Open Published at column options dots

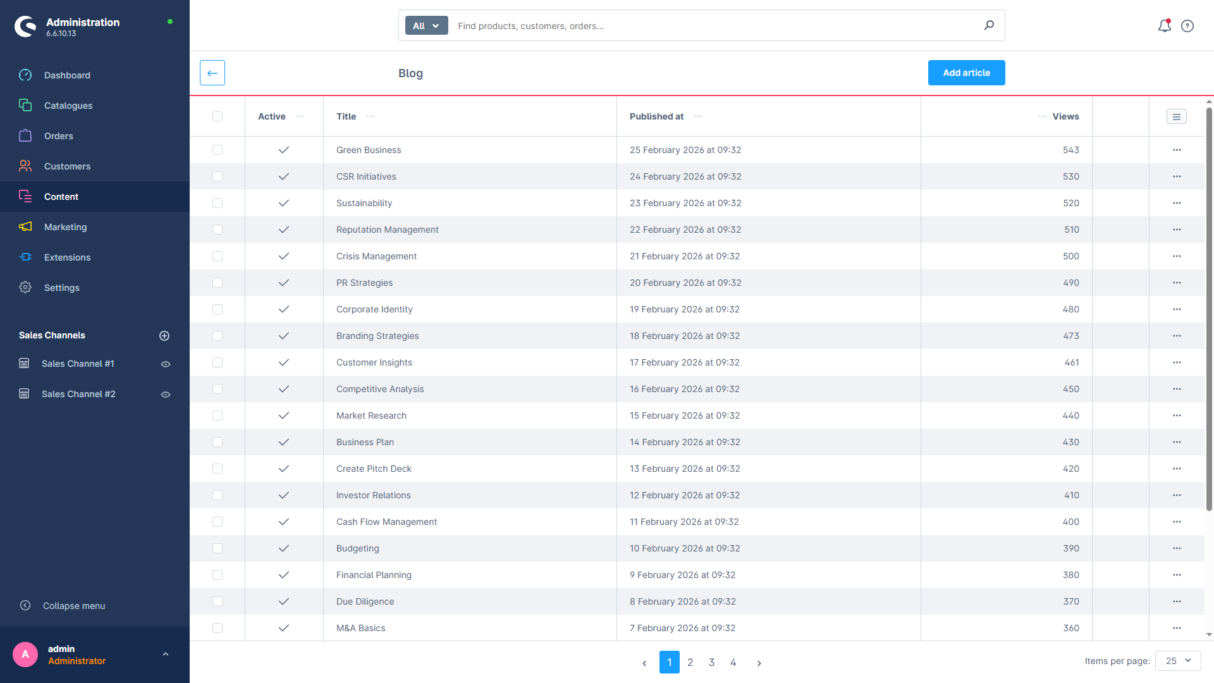(x=698, y=116)
